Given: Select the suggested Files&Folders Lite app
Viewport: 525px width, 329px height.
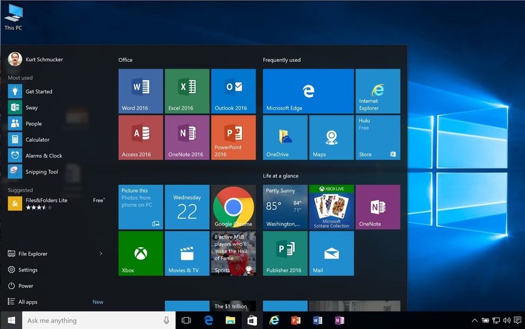Looking at the screenshot, I should [56, 204].
